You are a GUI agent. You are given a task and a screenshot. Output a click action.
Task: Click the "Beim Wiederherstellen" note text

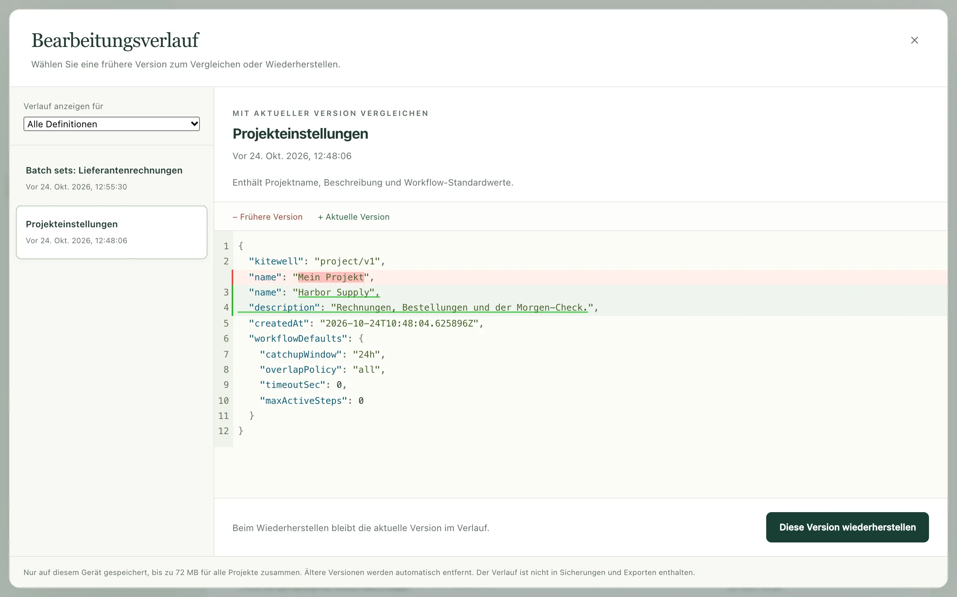click(x=360, y=528)
